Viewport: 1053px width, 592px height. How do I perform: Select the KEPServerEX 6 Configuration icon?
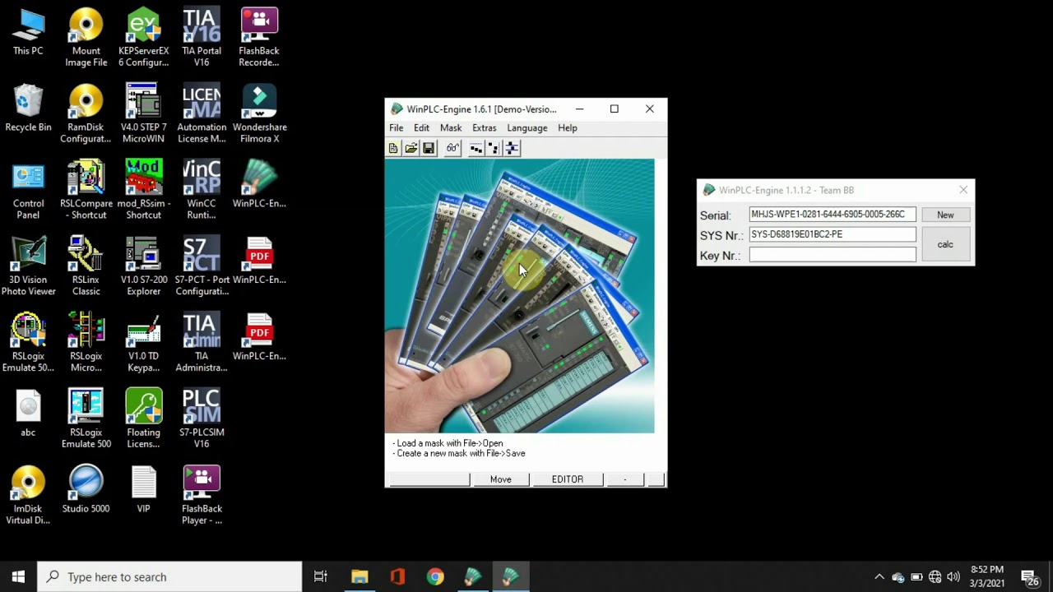143,39
